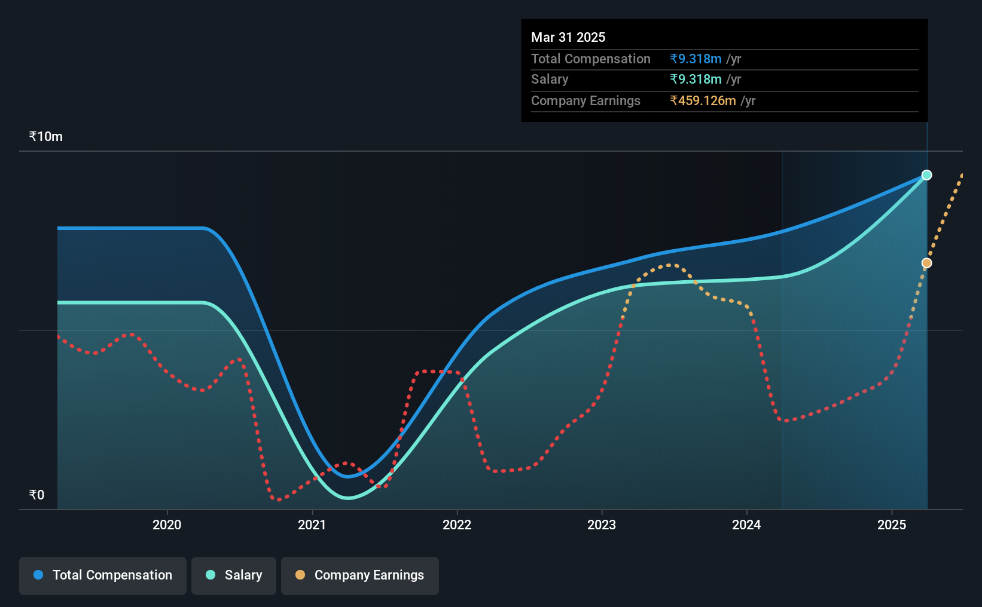Click the 2023 x-axis label
The image size is (982, 607).
602,525
